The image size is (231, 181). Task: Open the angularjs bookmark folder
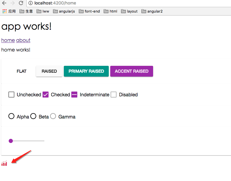(x=64, y=11)
